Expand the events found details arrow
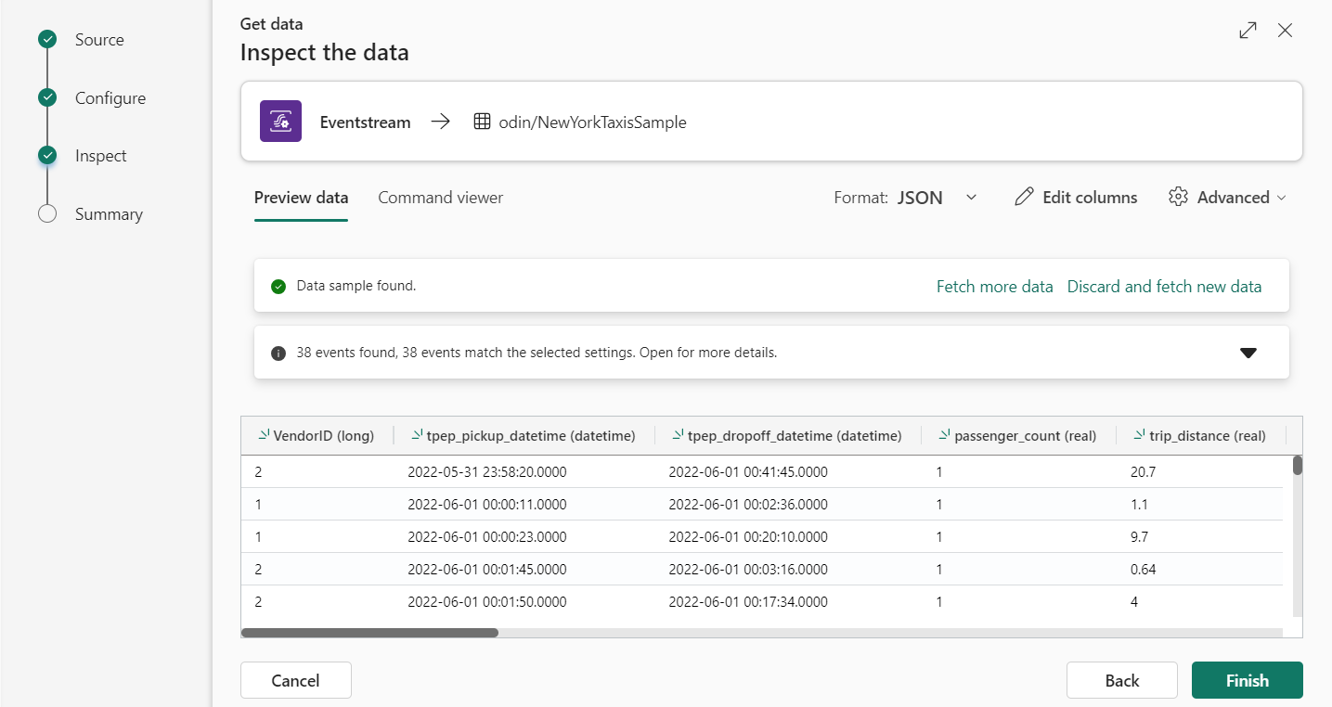1332x707 pixels. (1248, 353)
